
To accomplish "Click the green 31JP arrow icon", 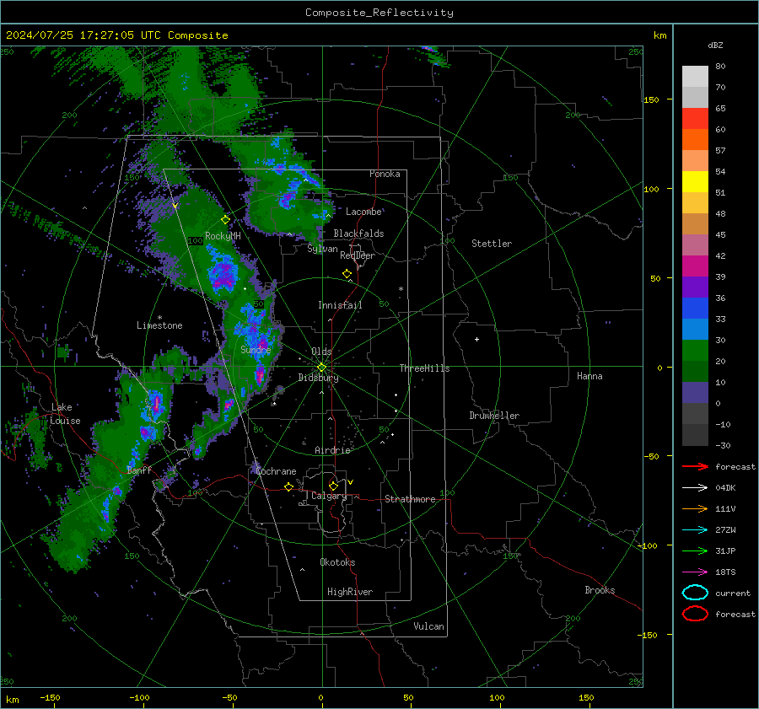I will (x=695, y=551).
